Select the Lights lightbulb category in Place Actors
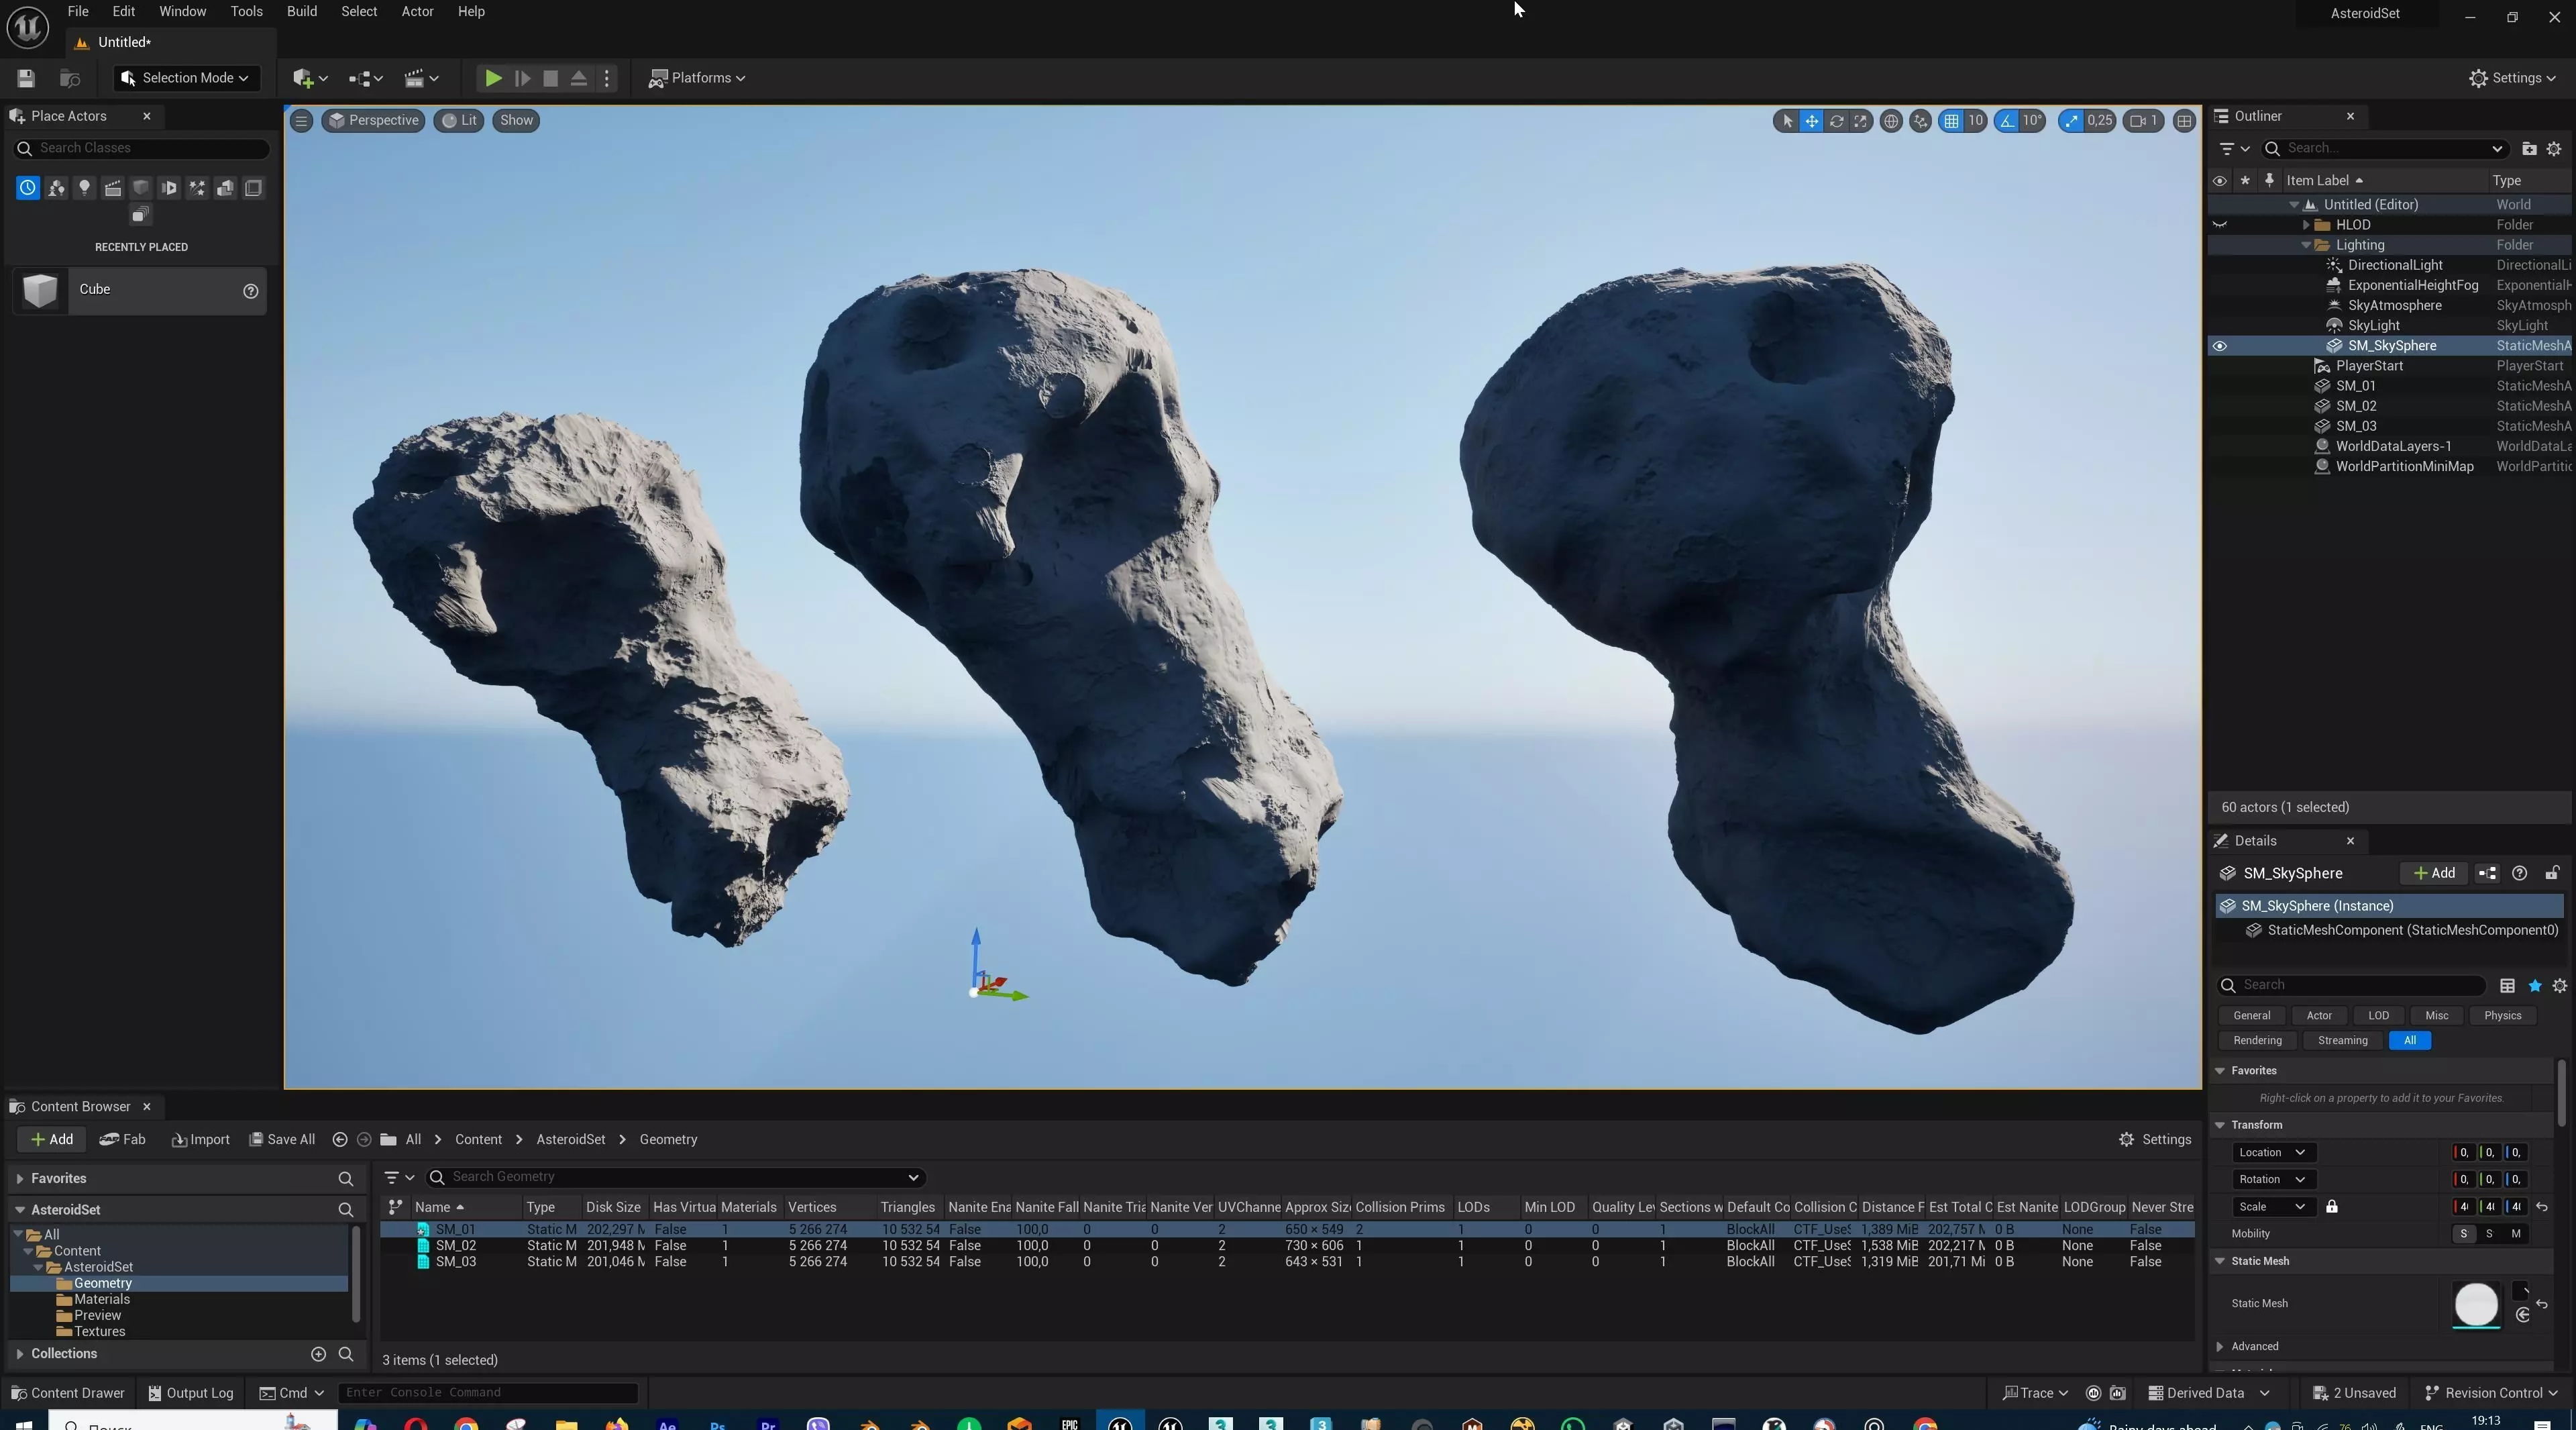 (84, 188)
